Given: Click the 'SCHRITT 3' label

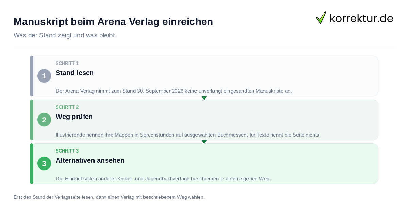Looking at the screenshot, I should point(67,151).
